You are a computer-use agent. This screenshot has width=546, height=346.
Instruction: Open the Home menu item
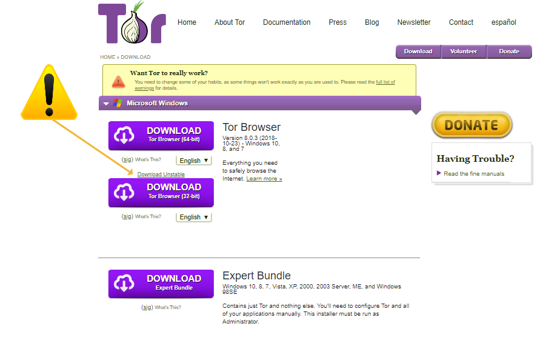point(187,22)
